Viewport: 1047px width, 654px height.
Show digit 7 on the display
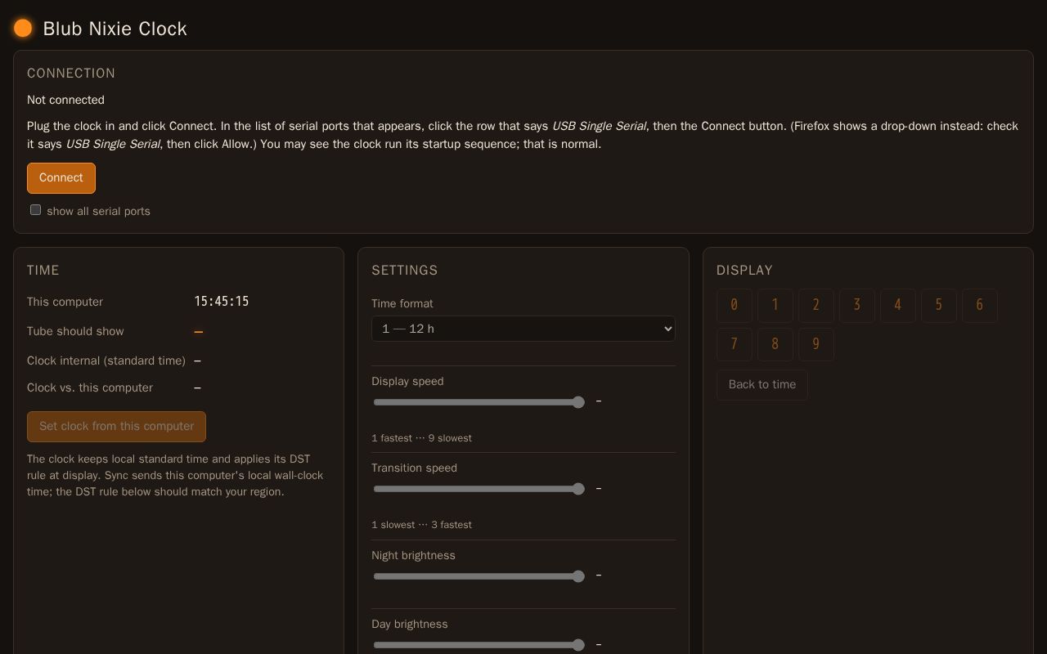pyautogui.click(x=735, y=344)
